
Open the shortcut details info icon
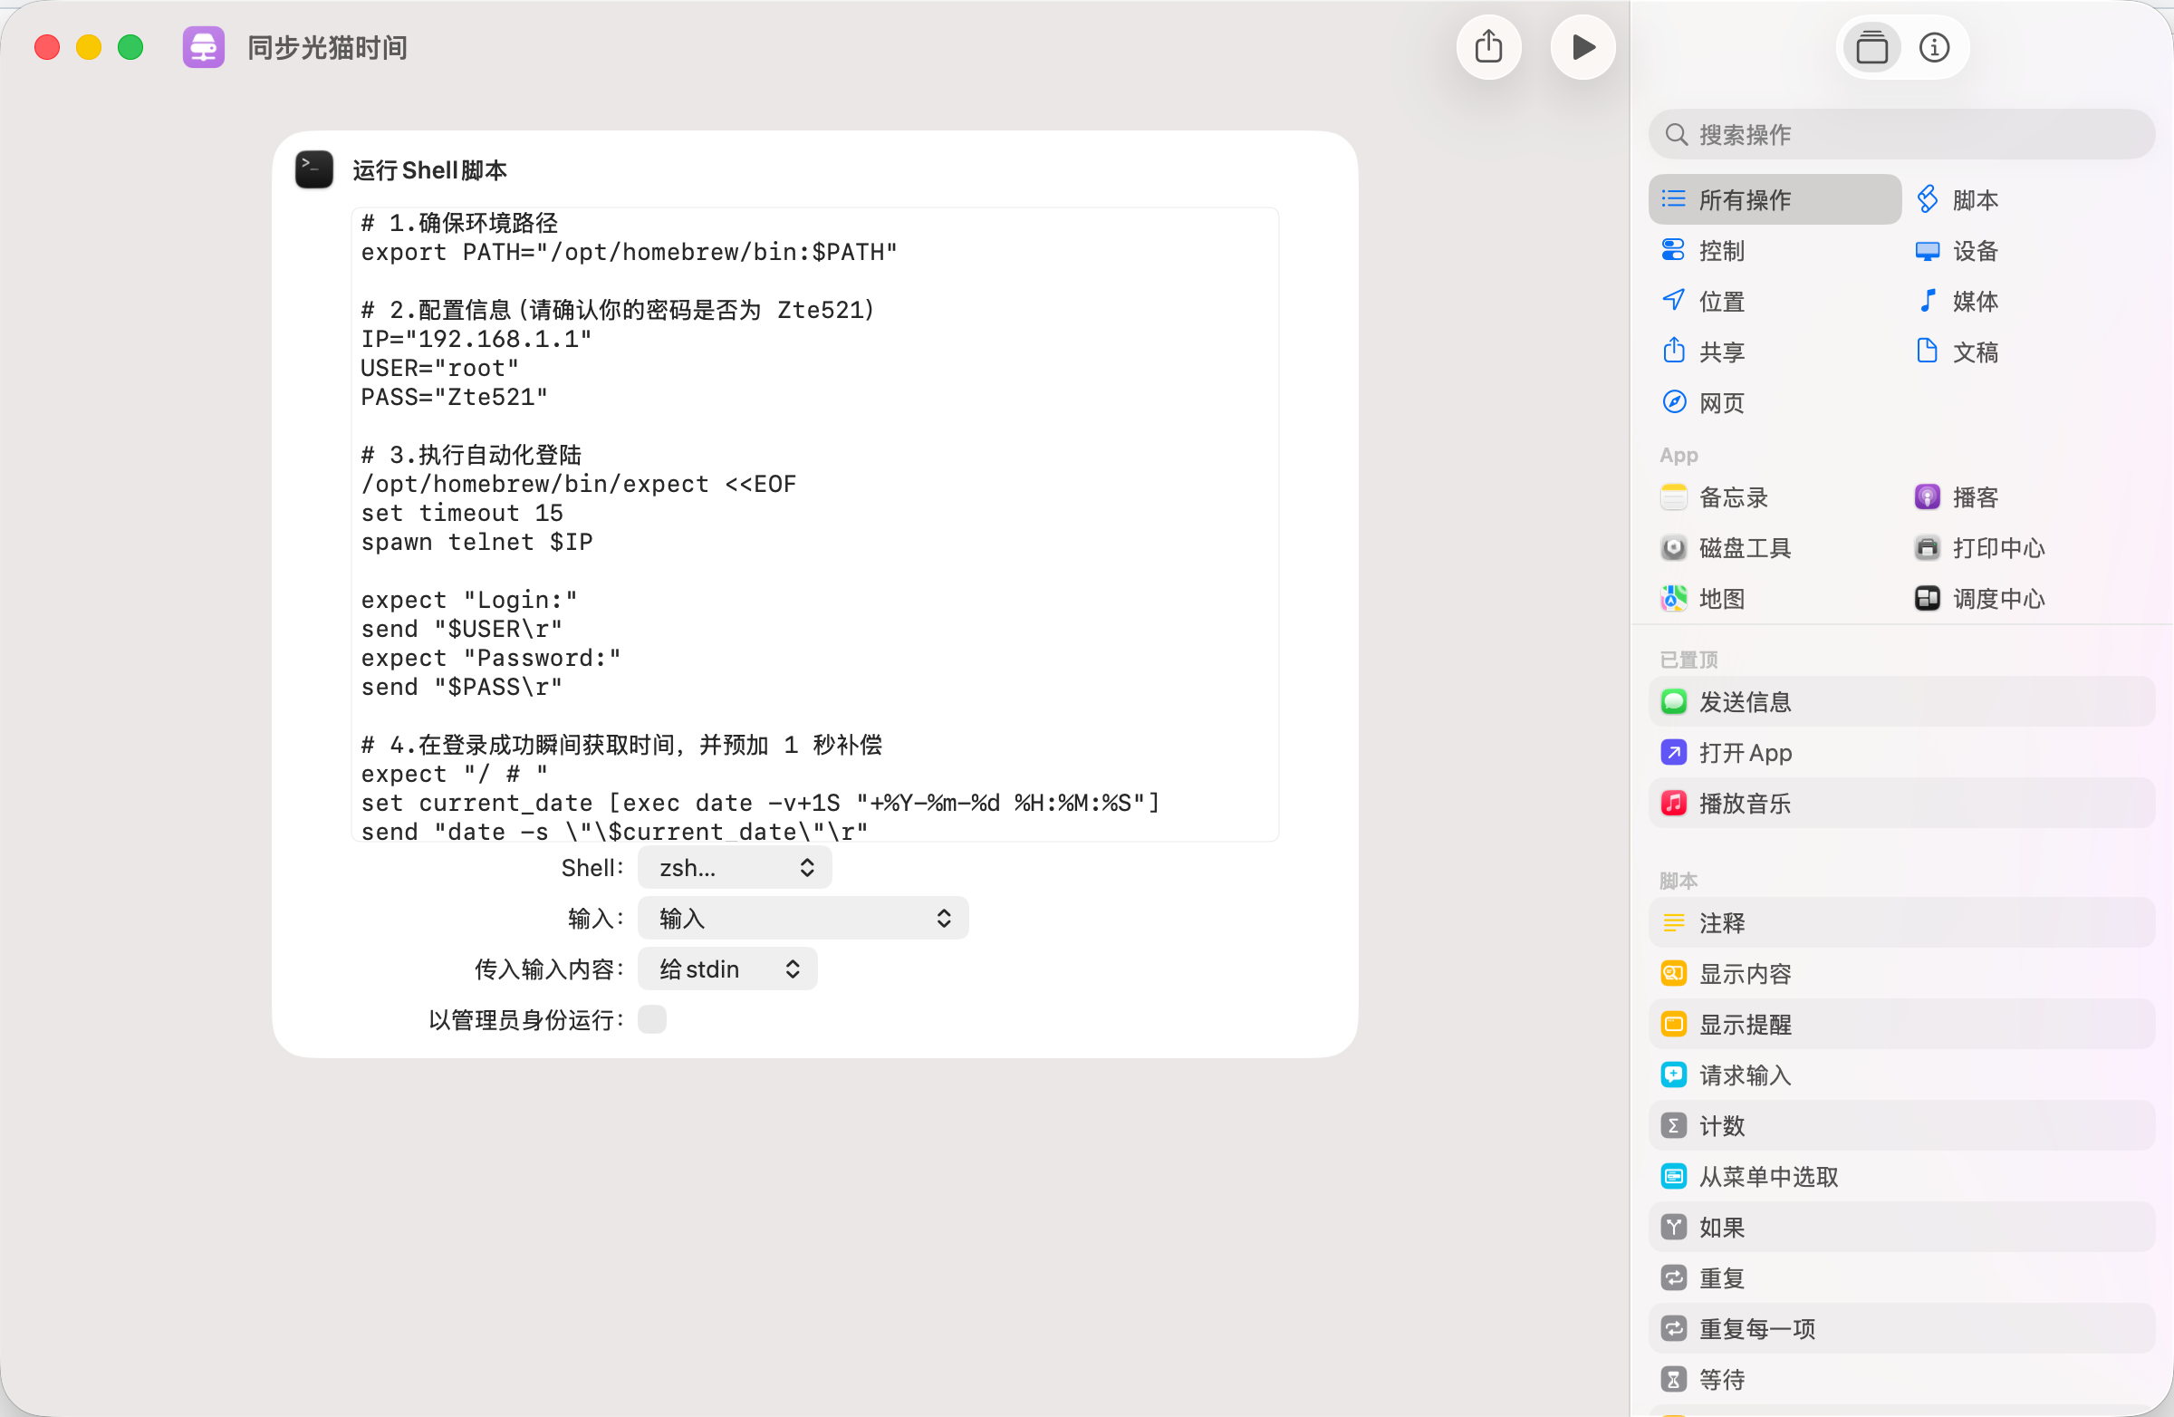[1933, 47]
